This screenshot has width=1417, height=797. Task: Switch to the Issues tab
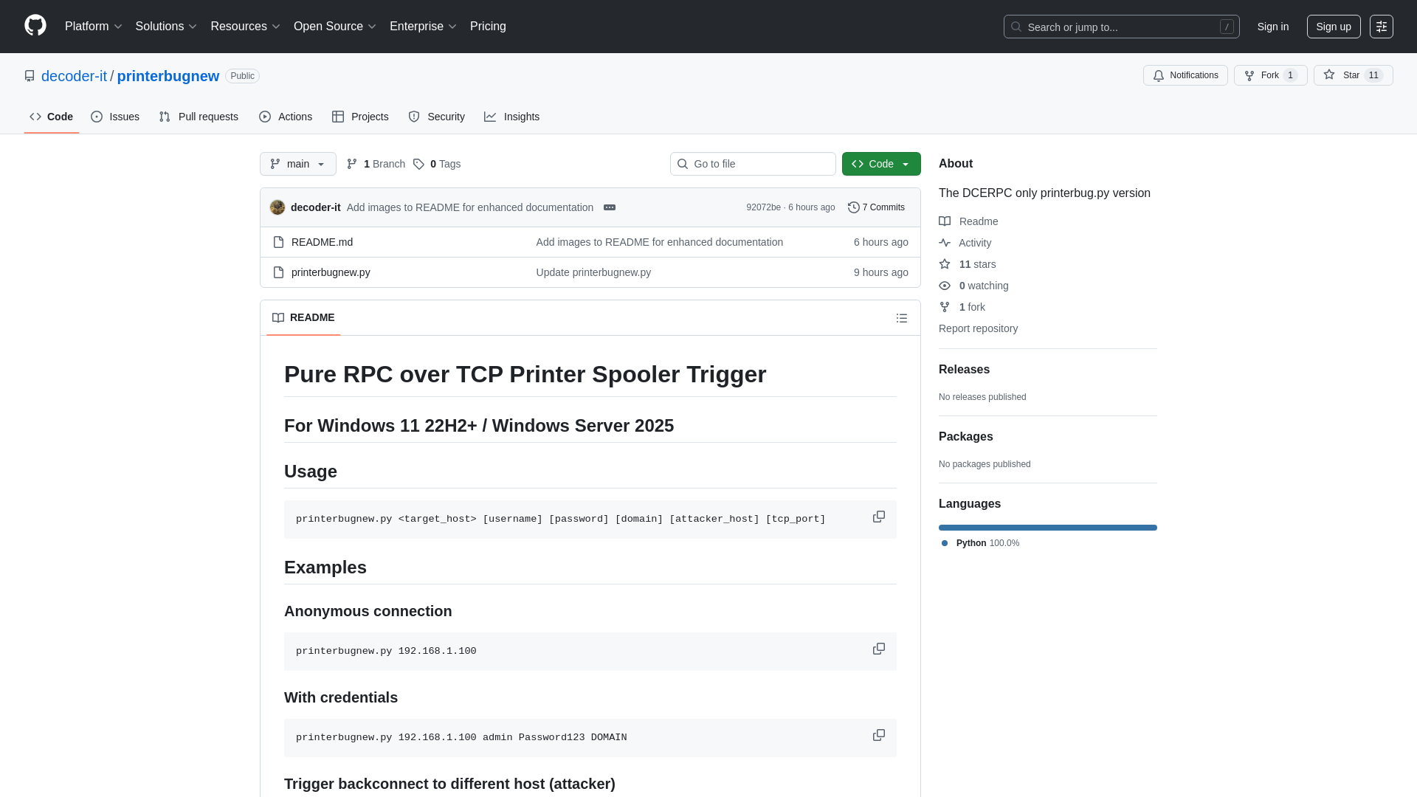(x=115, y=117)
